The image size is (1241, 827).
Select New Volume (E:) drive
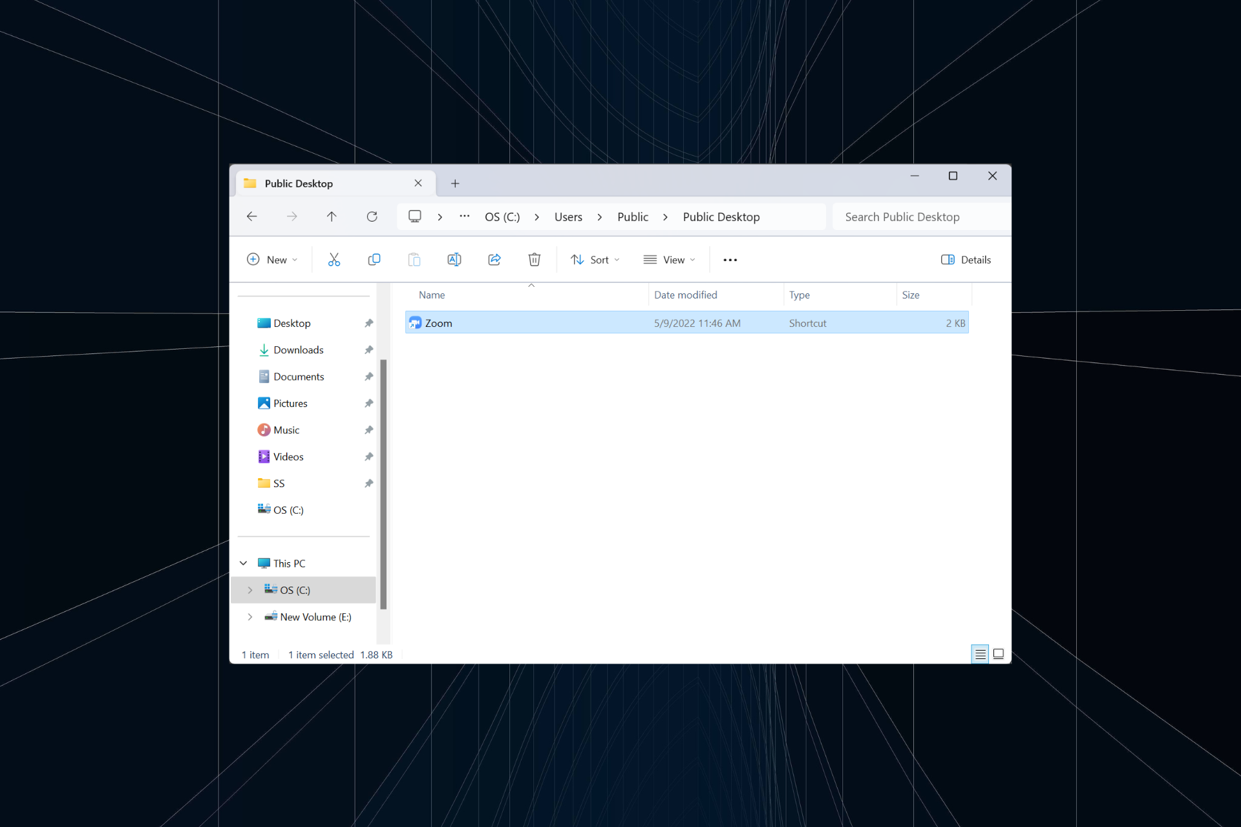[315, 617]
